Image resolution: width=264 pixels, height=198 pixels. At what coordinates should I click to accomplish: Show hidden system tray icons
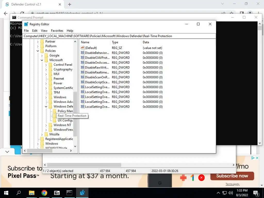(218, 193)
